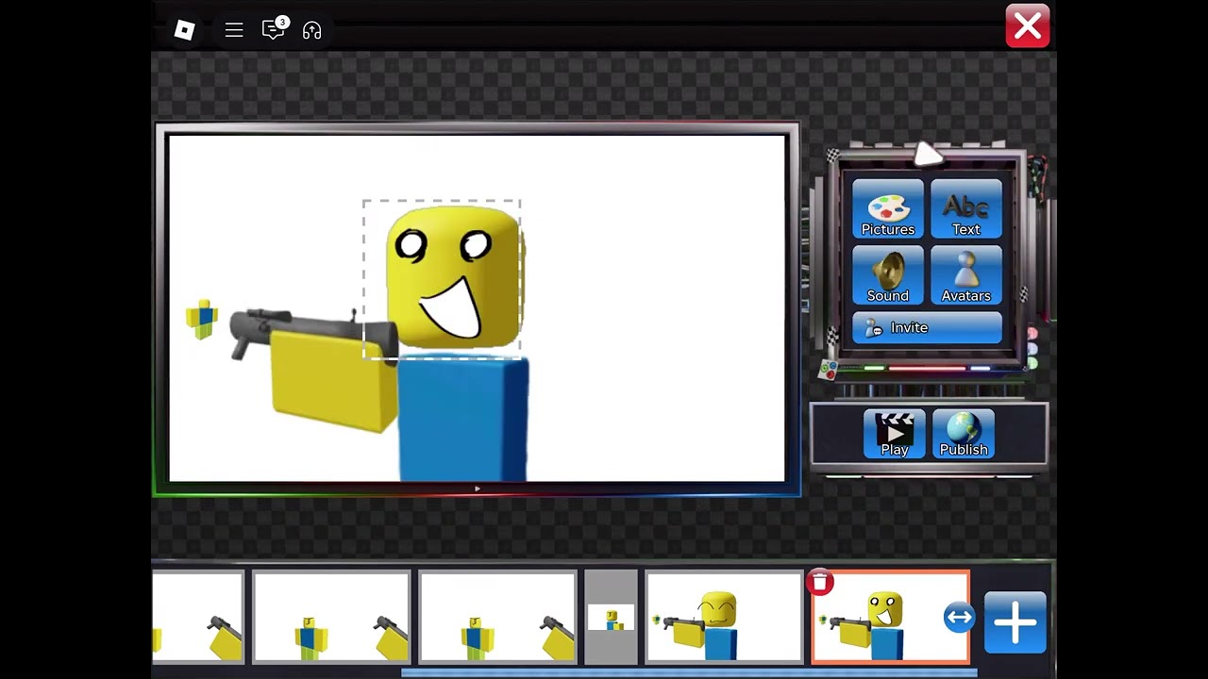Select the frame with closed-eyes face
This screenshot has width=1208, height=679.
pyautogui.click(x=724, y=618)
